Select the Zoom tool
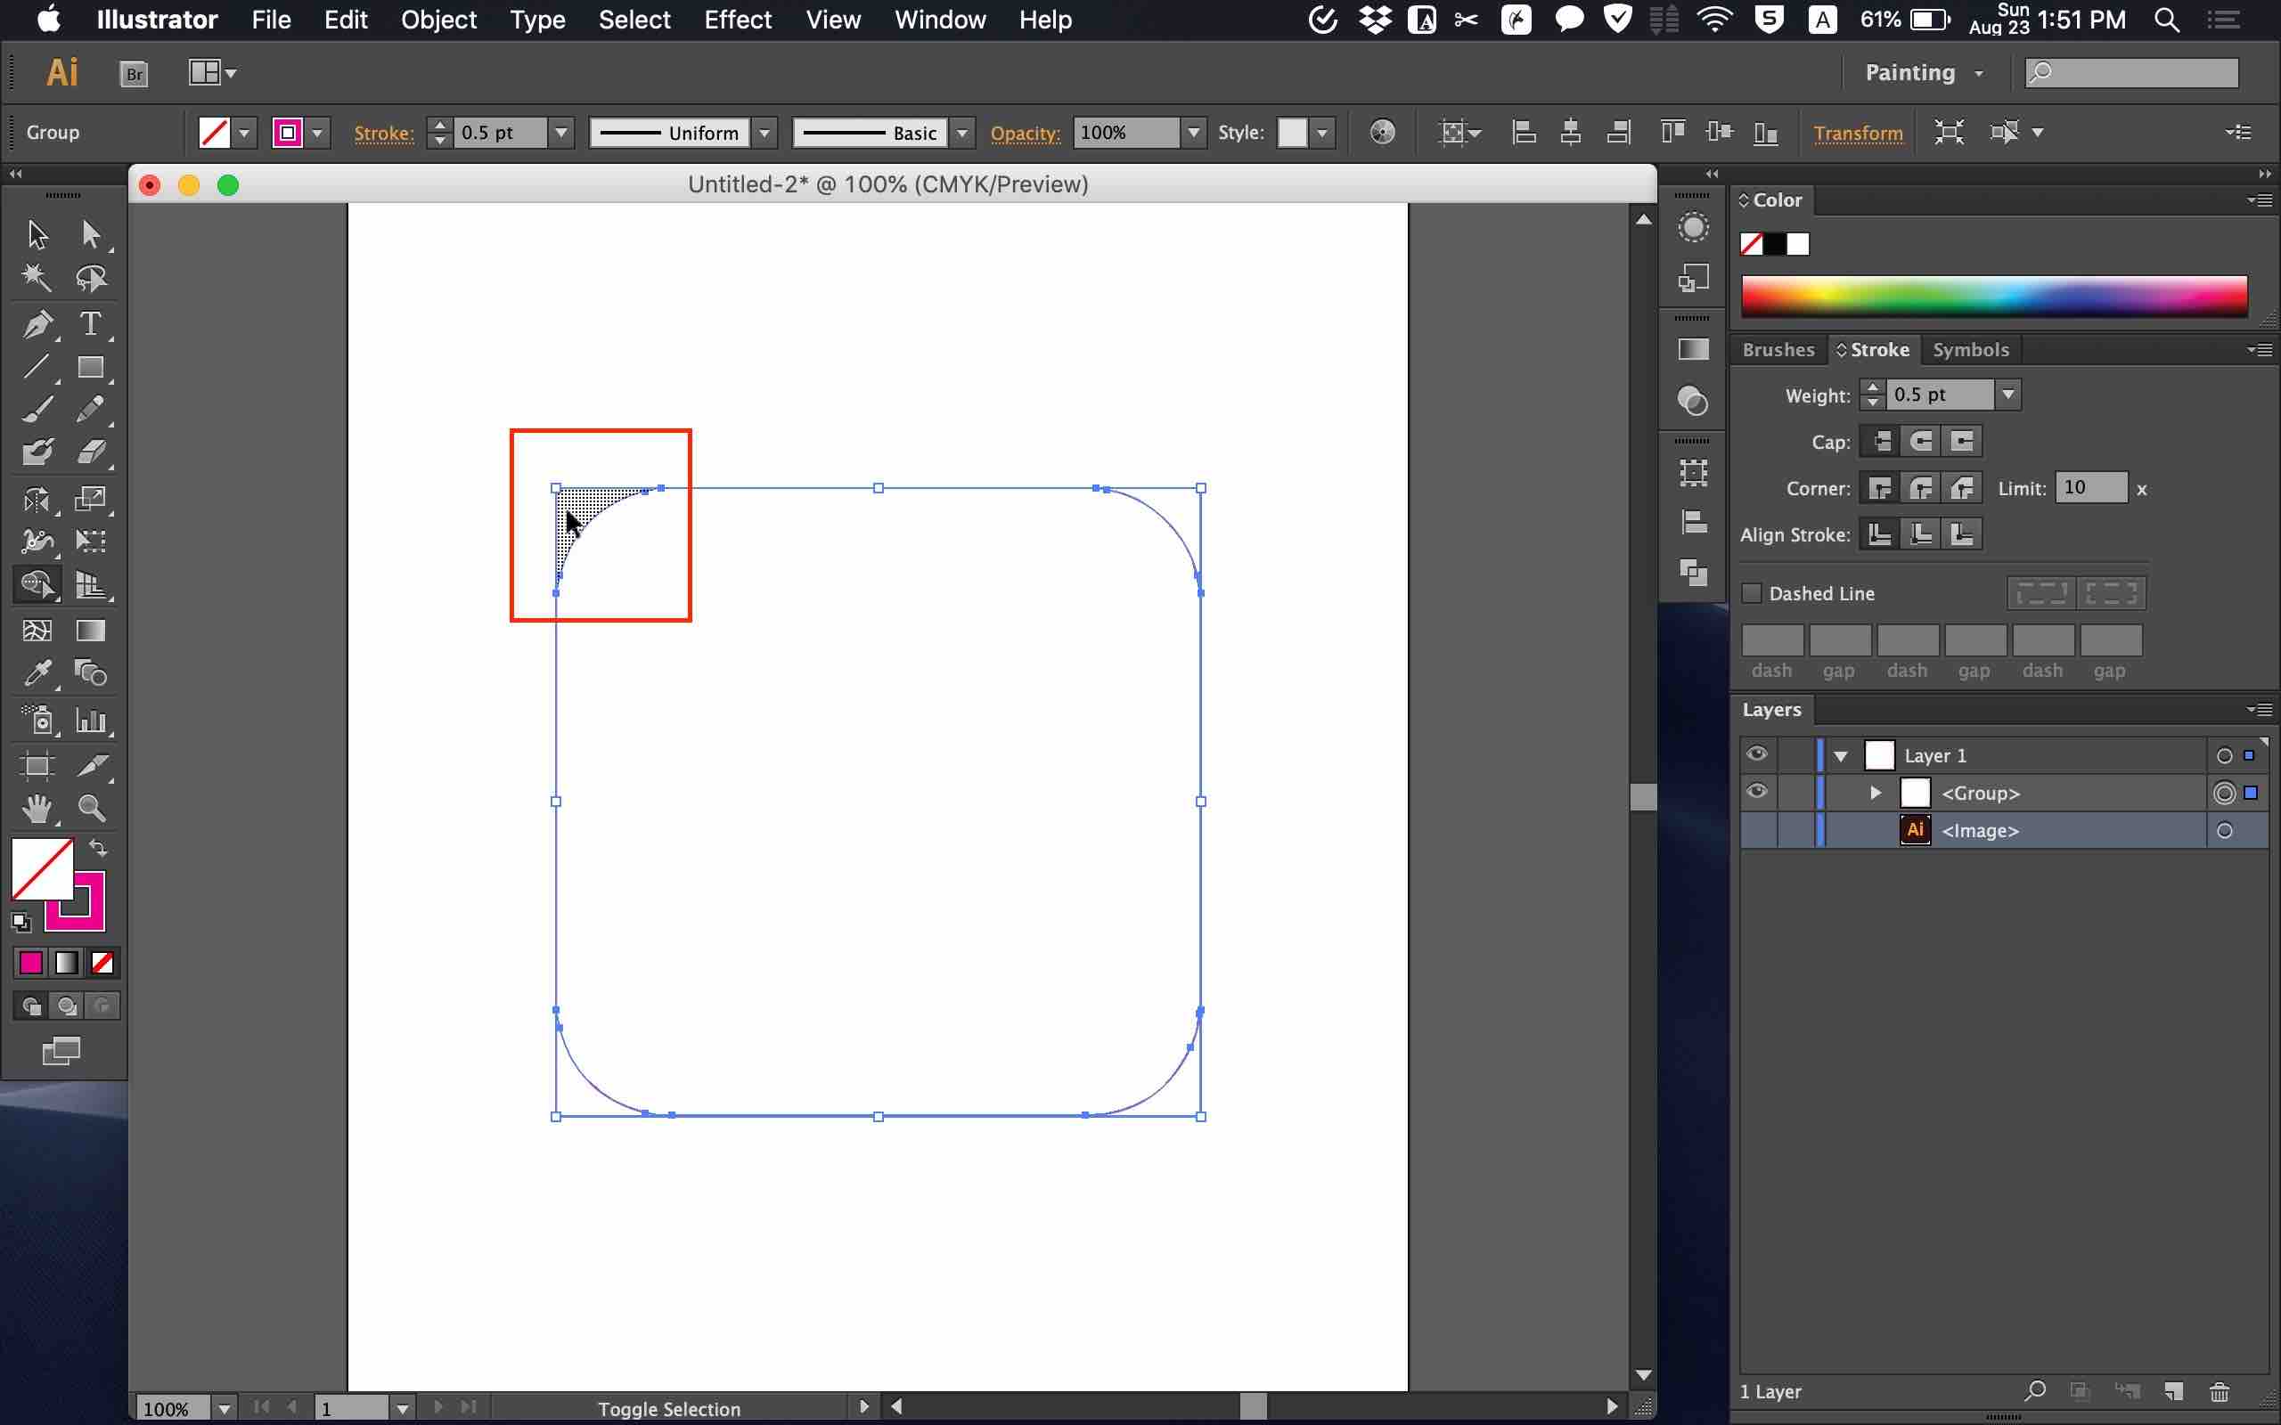The height and width of the screenshot is (1425, 2281). point(92,809)
